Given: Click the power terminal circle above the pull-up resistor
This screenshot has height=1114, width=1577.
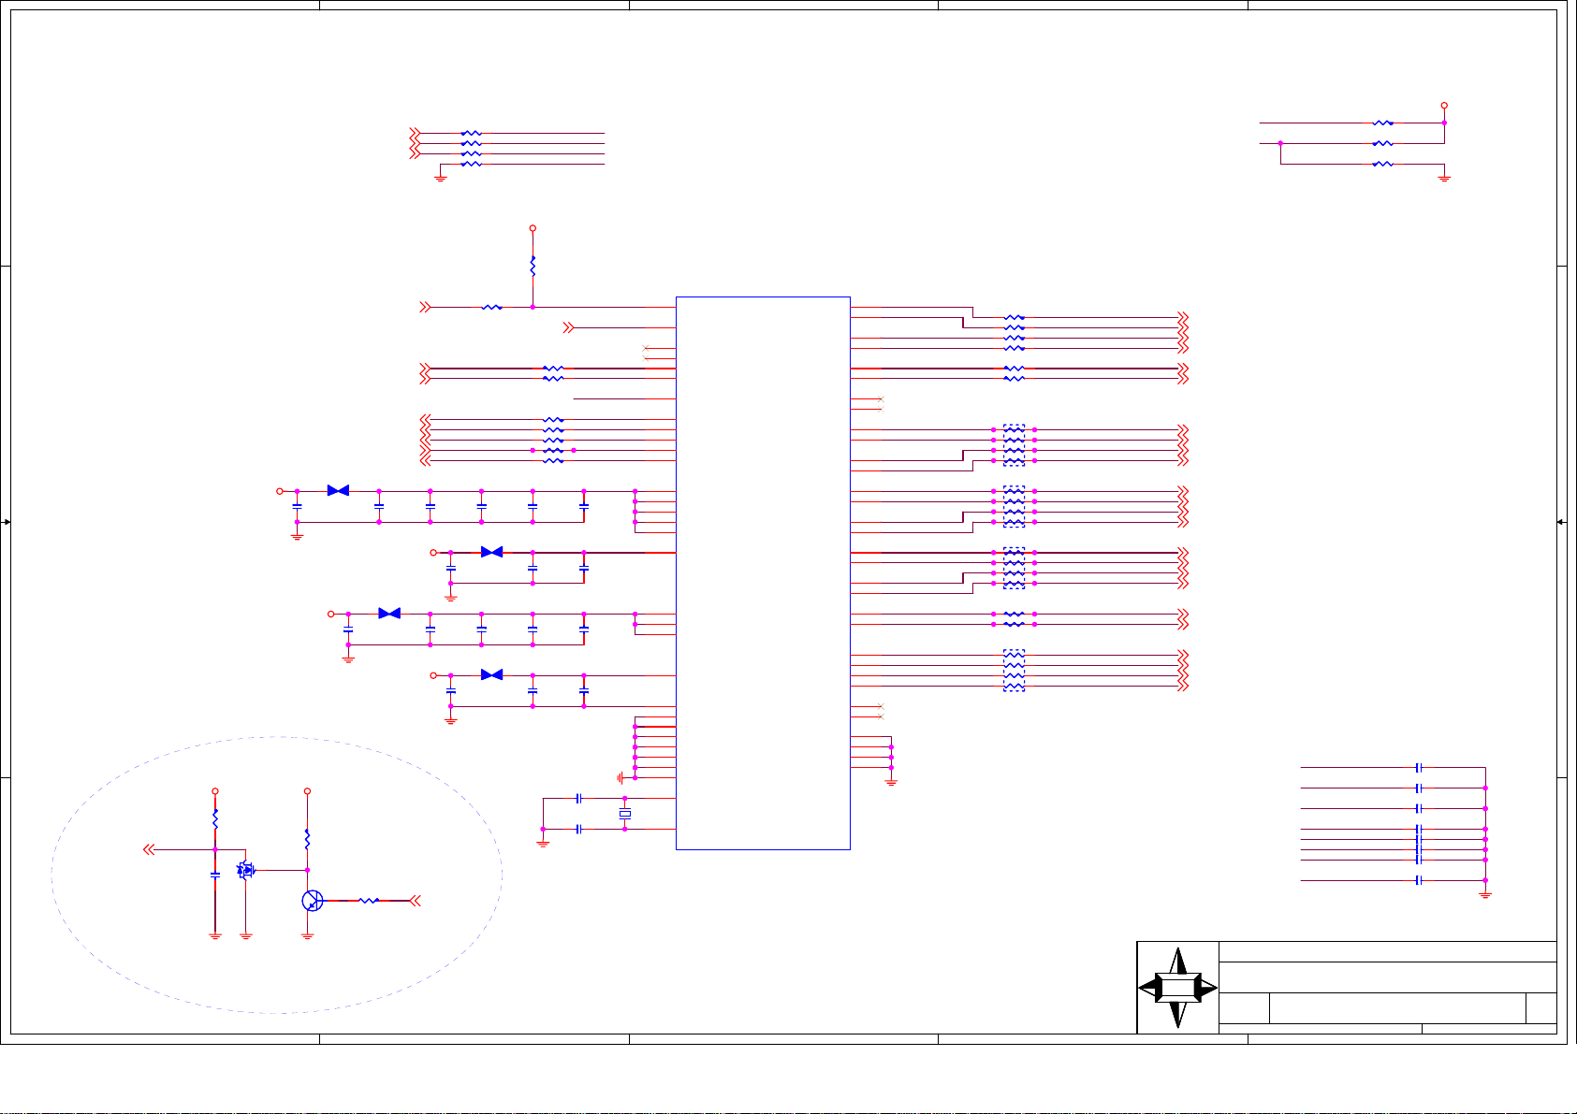Looking at the screenshot, I should pos(533,228).
